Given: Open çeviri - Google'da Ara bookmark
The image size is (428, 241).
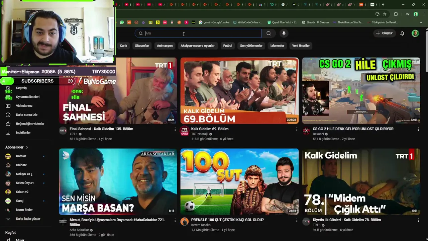Looking at the screenshot, I should [214, 22].
